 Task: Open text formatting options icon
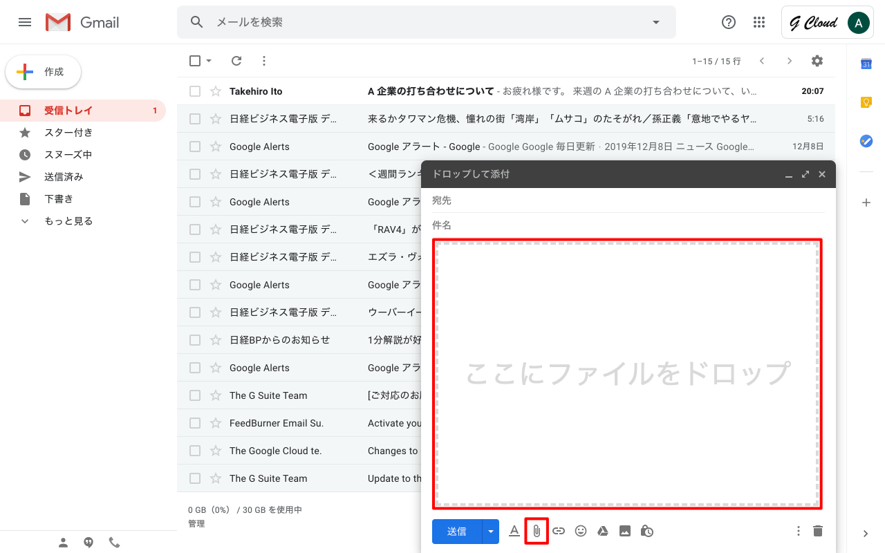coord(514,531)
